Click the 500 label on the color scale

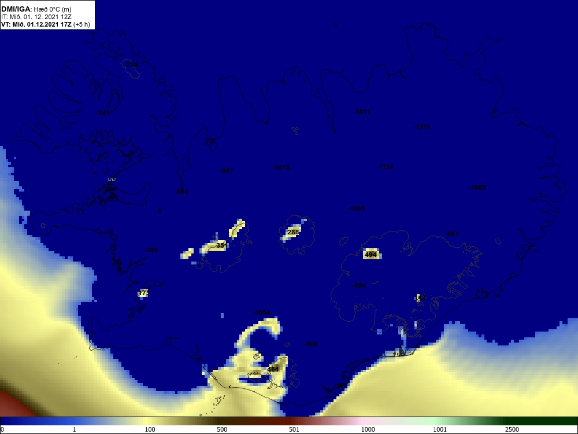pos(222,429)
